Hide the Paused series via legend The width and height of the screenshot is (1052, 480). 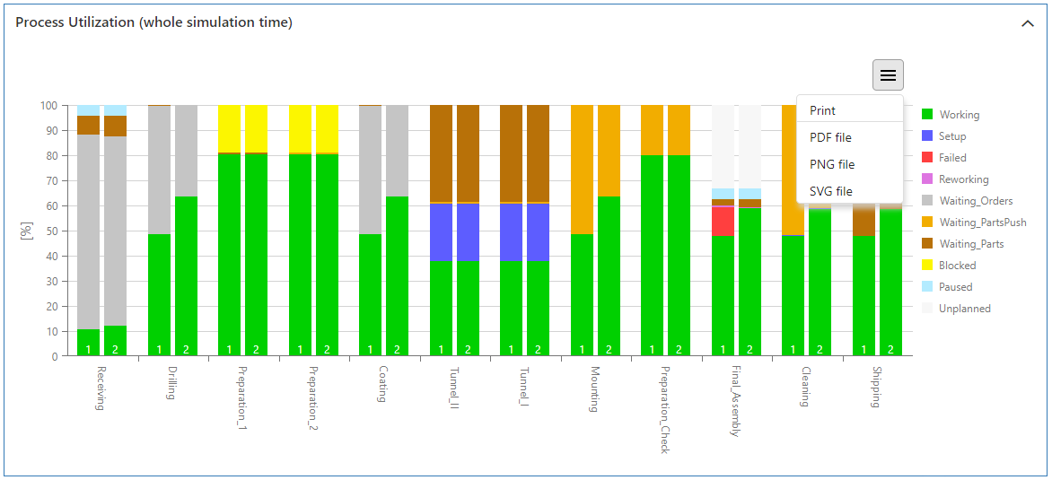coord(955,287)
